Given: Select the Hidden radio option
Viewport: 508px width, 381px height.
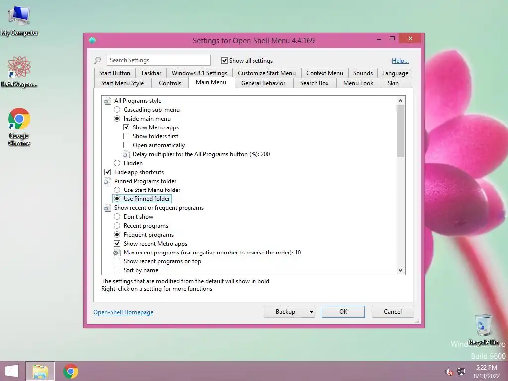Looking at the screenshot, I should (x=117, y=163).
